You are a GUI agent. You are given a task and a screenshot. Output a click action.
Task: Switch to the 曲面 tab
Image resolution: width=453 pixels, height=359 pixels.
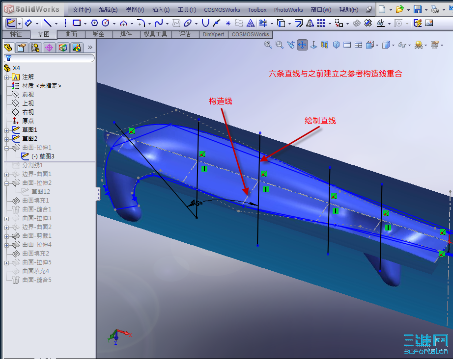click(71, 34)
